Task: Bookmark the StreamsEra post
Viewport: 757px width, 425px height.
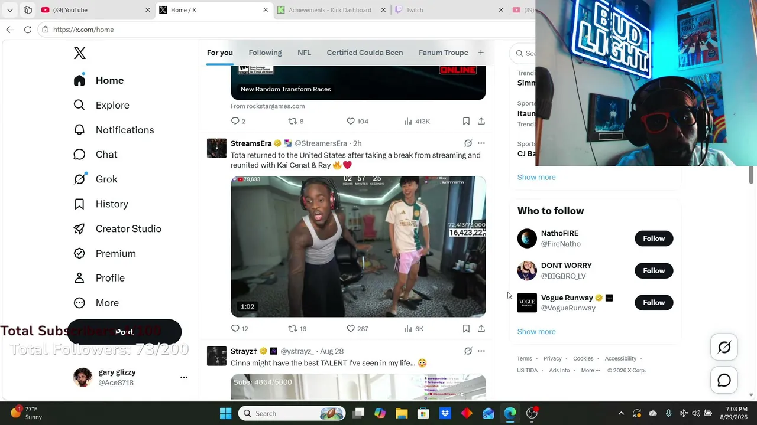Action: [x=466, y=328]
